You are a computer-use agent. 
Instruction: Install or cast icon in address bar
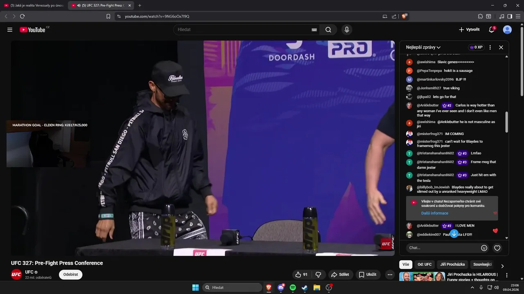[385, 16]
